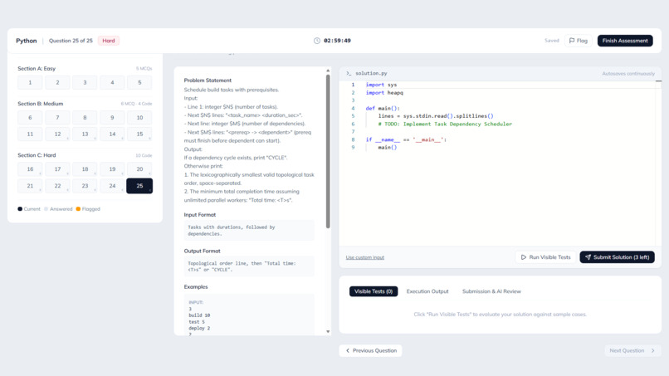
Task: Jump to question 21
Action: point(30,186)
